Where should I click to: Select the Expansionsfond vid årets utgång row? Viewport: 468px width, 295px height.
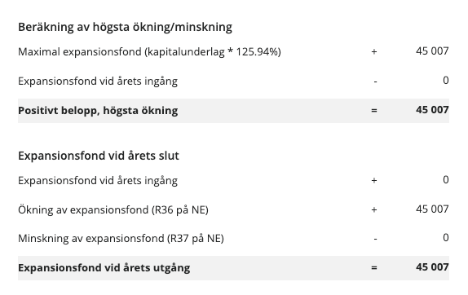233,267
